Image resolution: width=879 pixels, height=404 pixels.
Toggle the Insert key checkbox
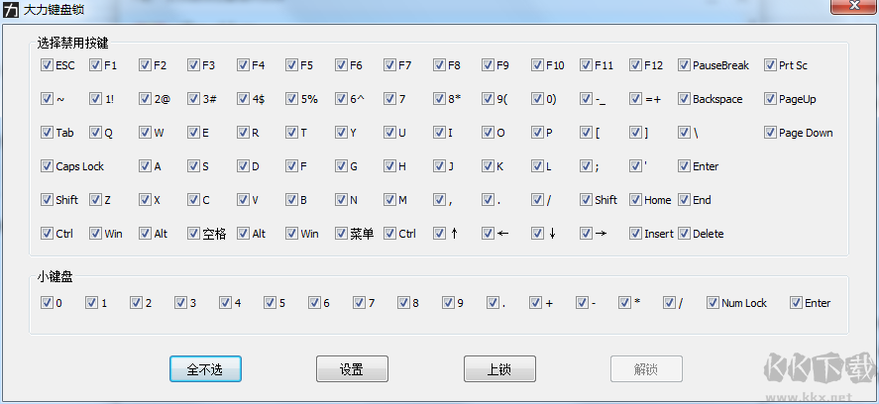[635, 234]
